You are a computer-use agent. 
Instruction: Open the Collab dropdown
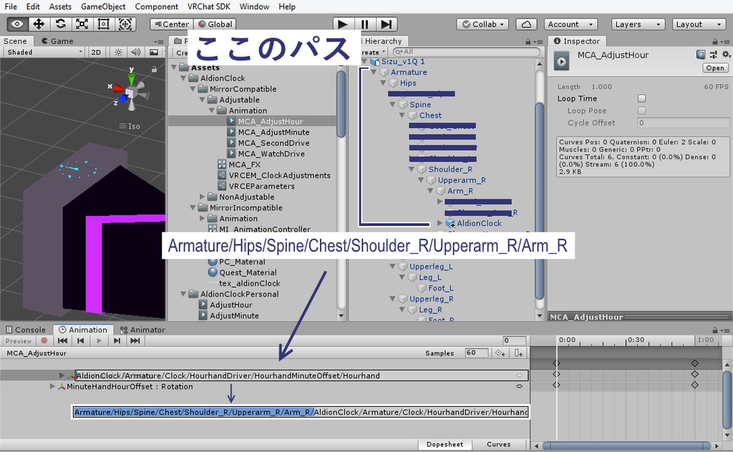484,24
